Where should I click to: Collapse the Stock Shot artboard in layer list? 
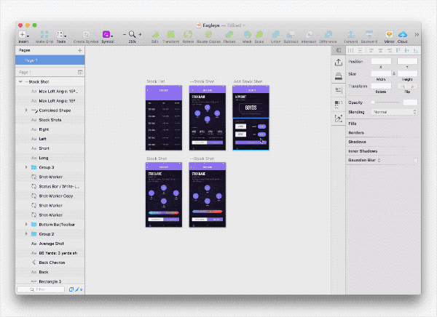click(x=20, y=81)
